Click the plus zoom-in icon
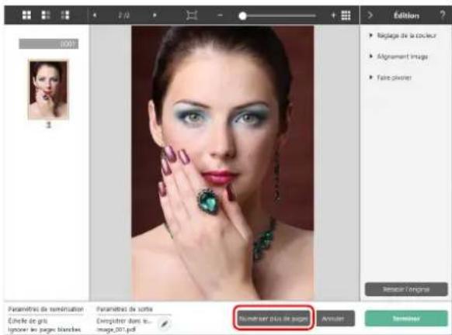 pyautogui.click(x=333, y=16)
